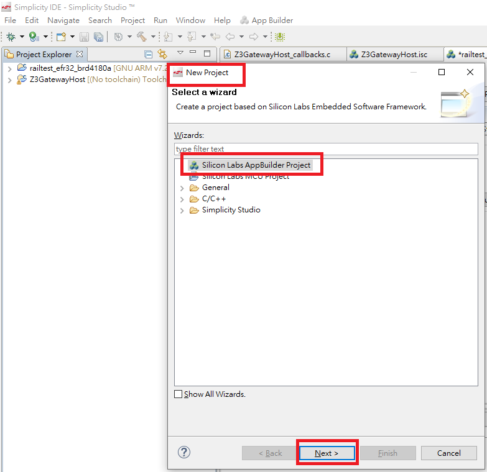Click App Builder in the menu bar
The width and height of the screenshot is (487, 472).
coord(267,20)
